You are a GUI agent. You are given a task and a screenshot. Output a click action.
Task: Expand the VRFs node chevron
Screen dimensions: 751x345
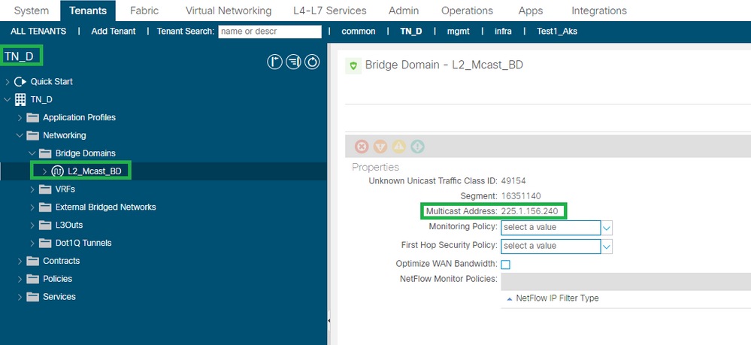[32, 189]
